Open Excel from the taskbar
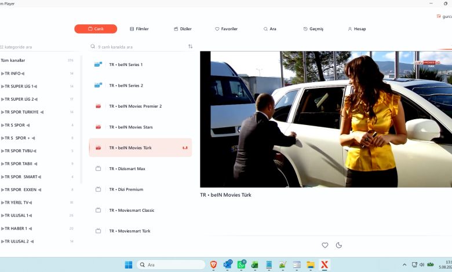The image size is (452, 272). [x=254, y=264]
